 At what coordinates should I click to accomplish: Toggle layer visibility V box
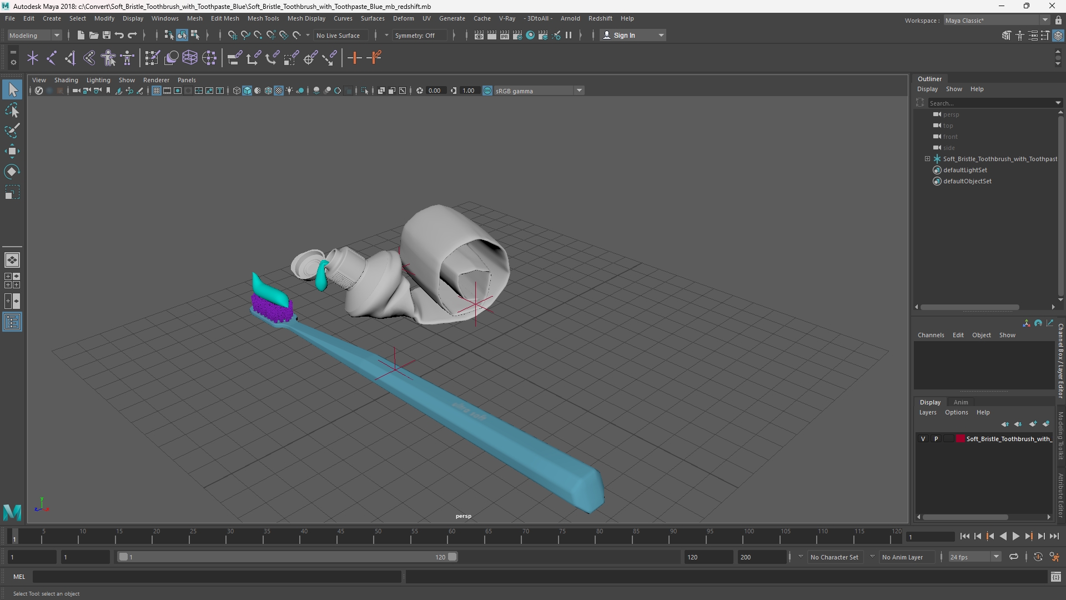(x=923, y=439)
